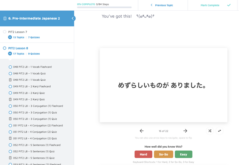Open PIT2 Lesson 8 title link
The height and width of the screenshot is (165, 239).
[18, 48]
